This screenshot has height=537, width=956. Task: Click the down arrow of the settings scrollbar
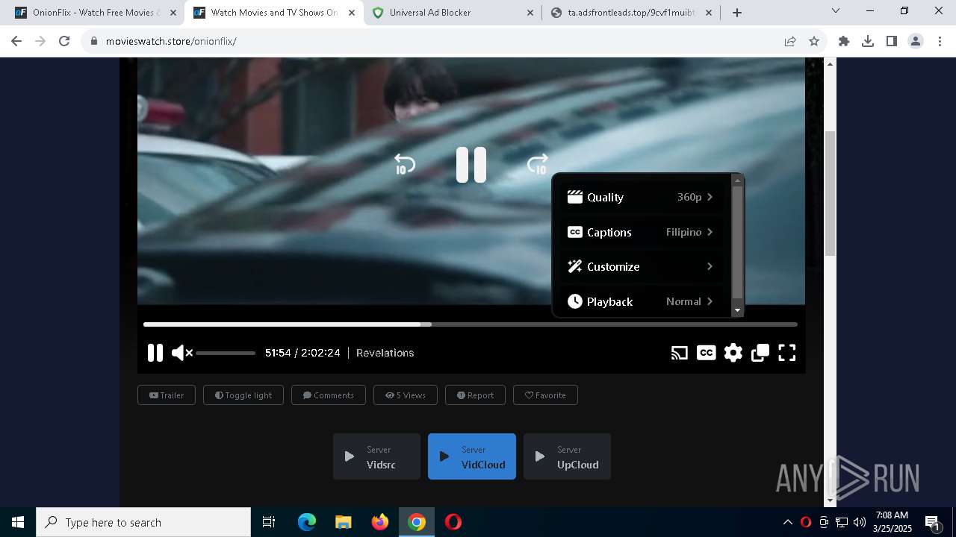738,310
